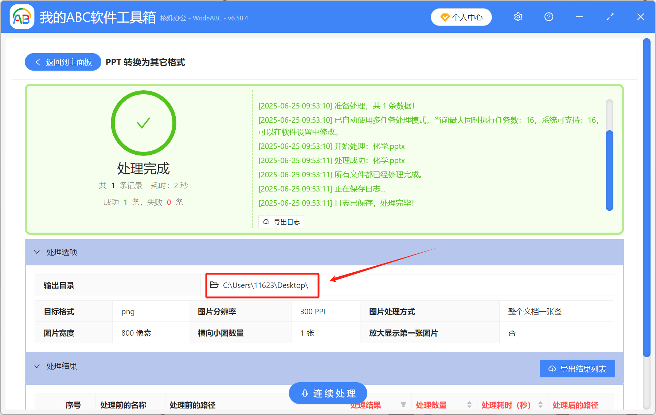The image size is (656, 415).
Task: Click the 处理前的名称 column header
Action: coord(123,404)
